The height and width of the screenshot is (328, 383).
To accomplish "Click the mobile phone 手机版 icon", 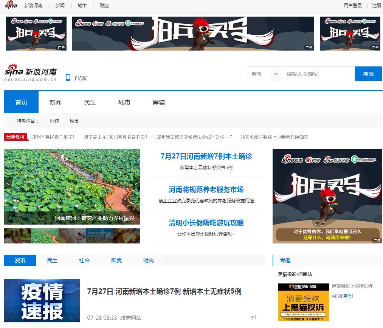I will pos(68,77).
